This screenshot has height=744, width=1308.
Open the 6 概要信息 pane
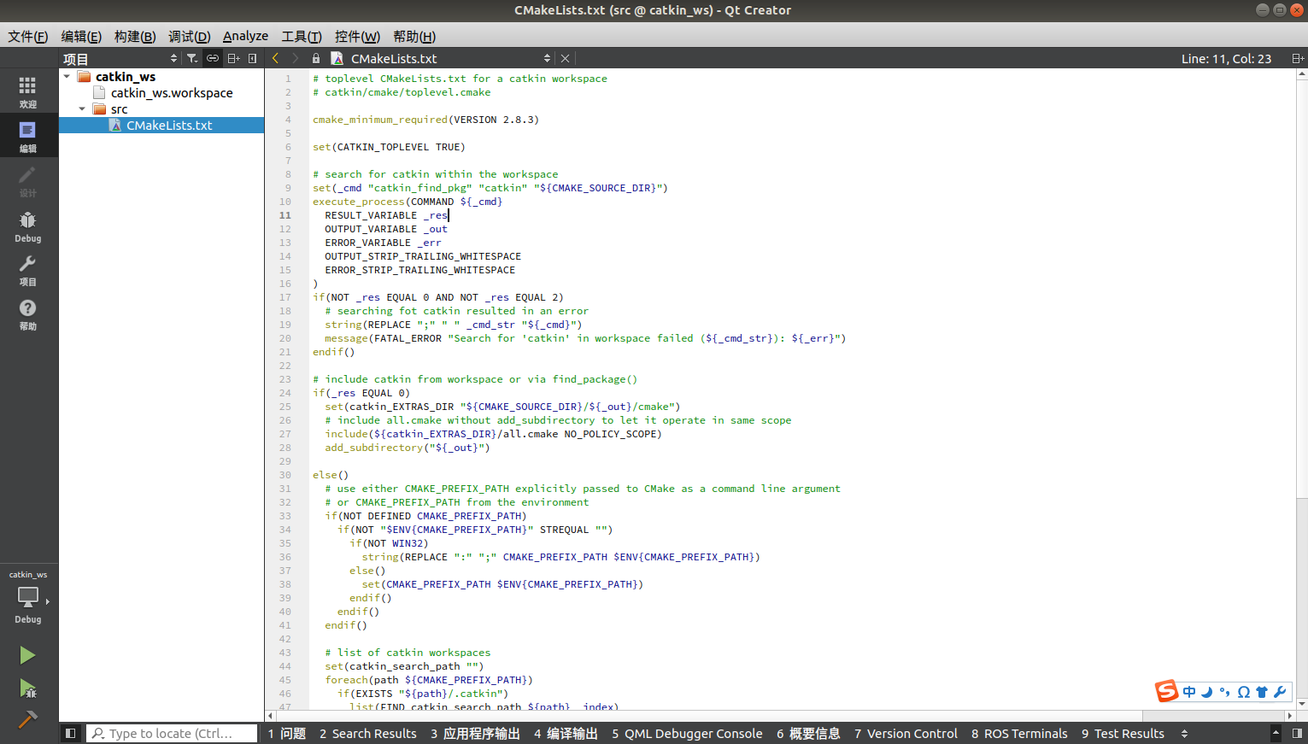pos(808,733)
